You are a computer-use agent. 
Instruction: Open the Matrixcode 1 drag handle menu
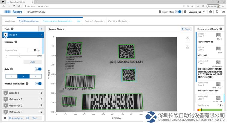41,99
